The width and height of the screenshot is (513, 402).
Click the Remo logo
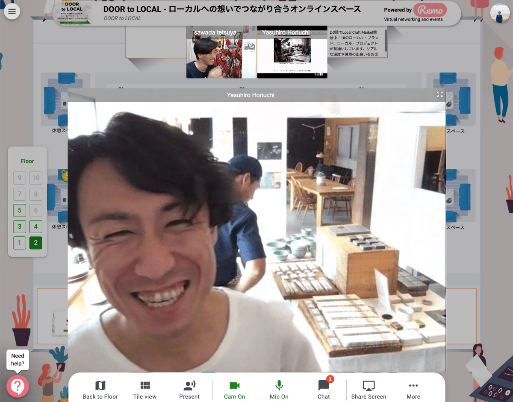tap(430, 10)
